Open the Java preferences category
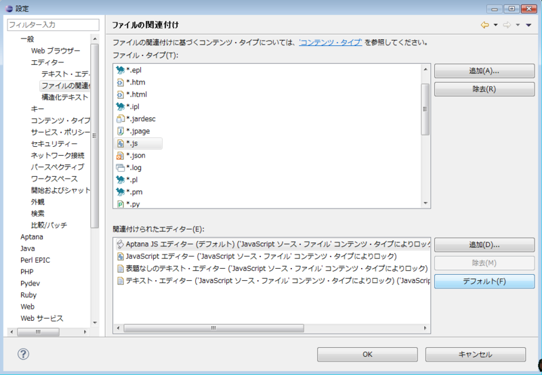Screen dimensions: 542x375 [27, 248]
